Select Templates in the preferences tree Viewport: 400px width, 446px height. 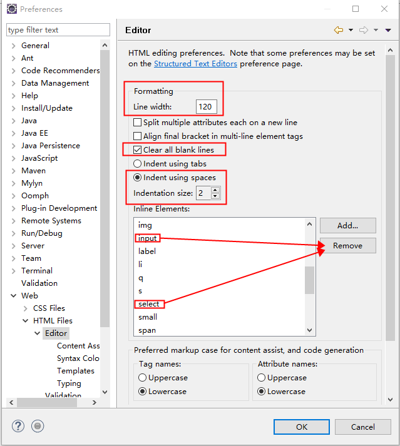(76, 371)
